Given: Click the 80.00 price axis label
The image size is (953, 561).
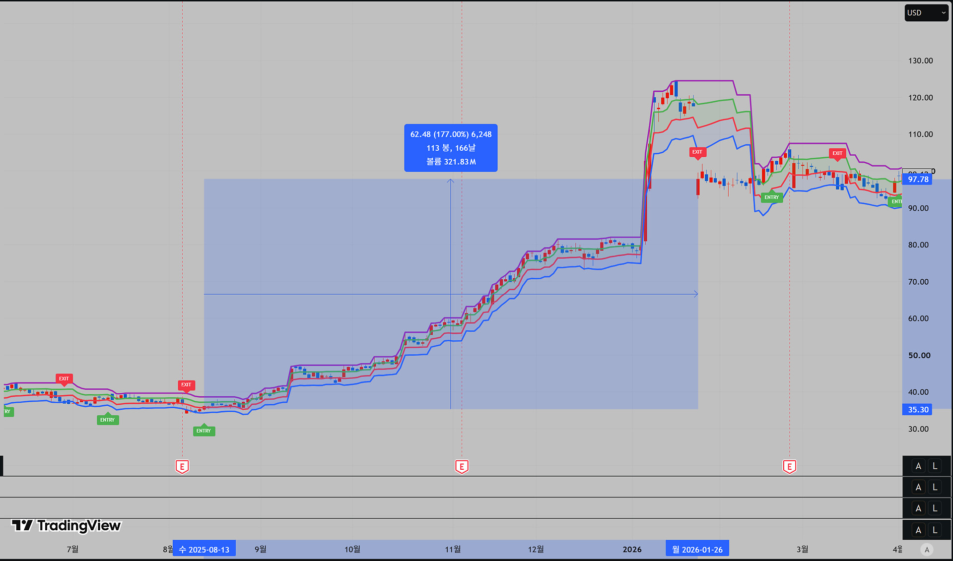Looking at the screenshot, I should pyautogui.click(x=918, y=245).
